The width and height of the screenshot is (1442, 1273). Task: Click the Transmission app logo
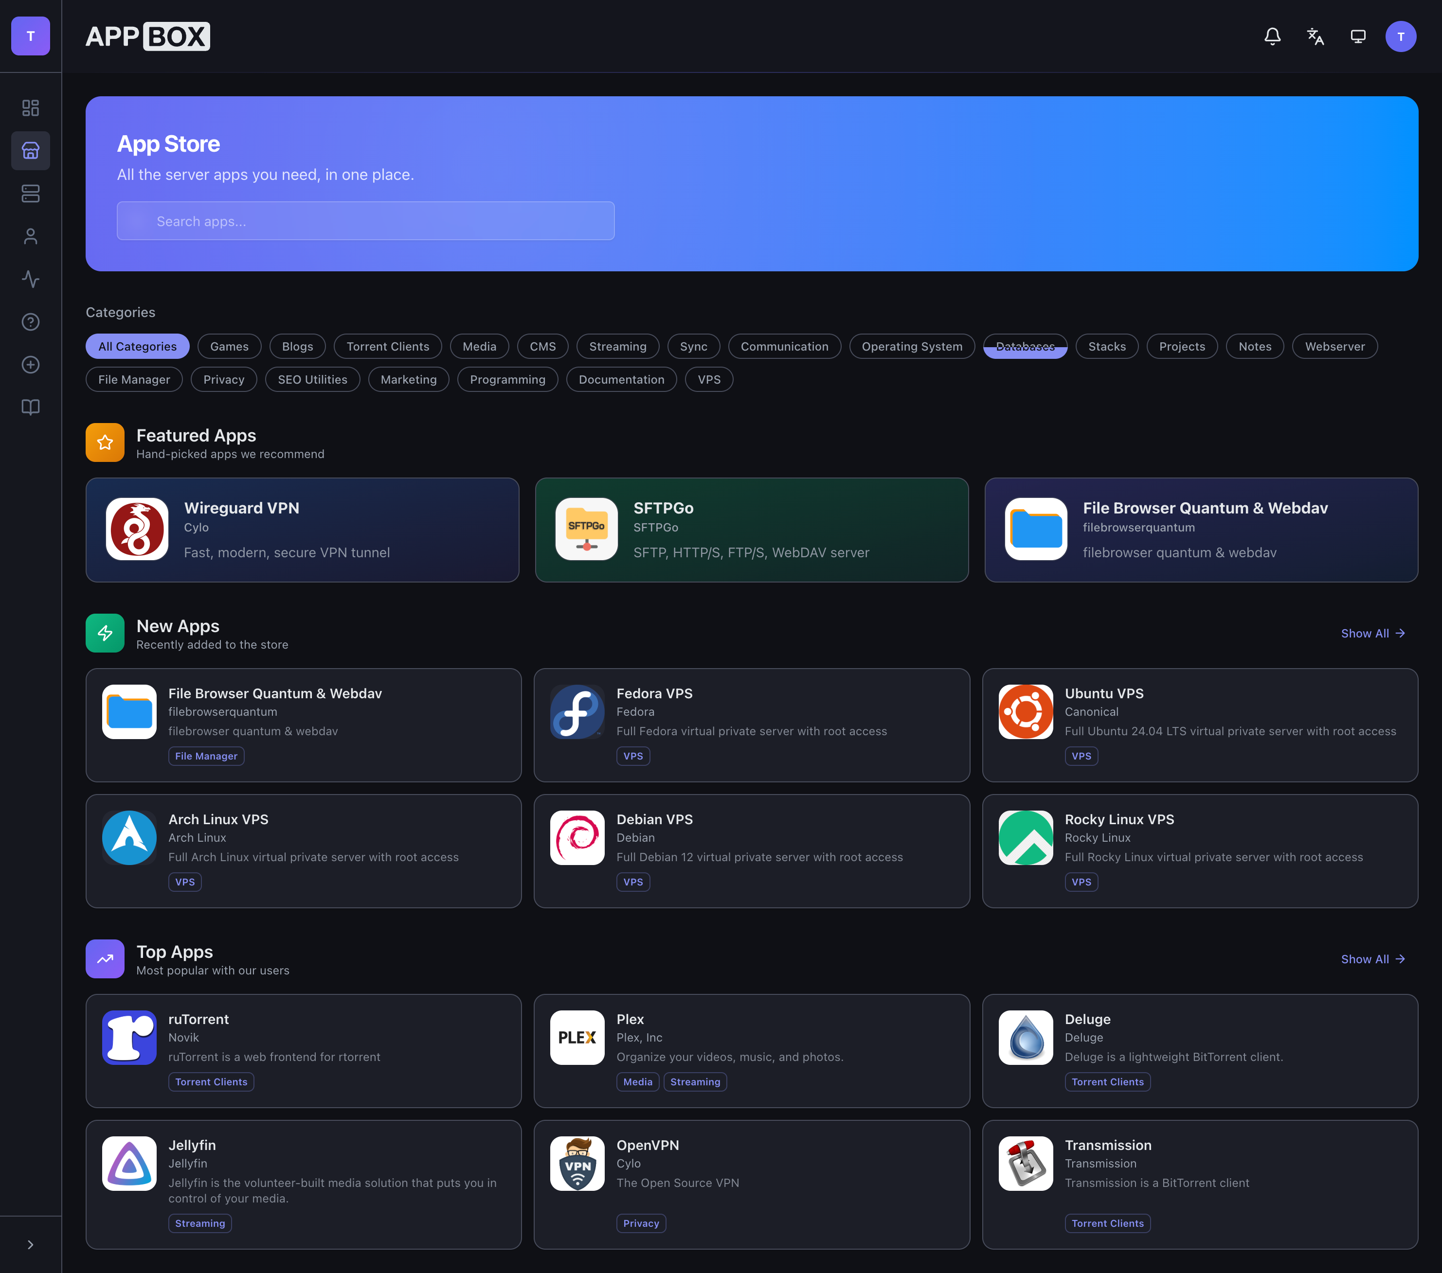click(1026, 1164)
